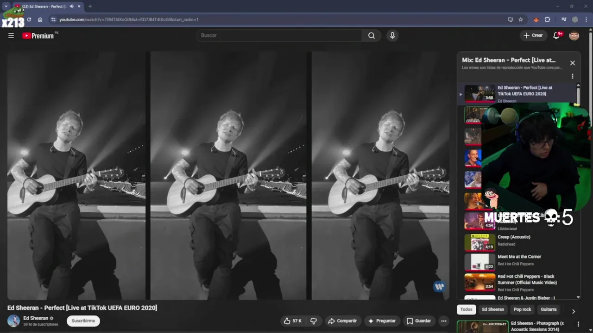Screen dimensions: 593x333
Task: Mute the tab via speaker icon
Action: [71, 6]
